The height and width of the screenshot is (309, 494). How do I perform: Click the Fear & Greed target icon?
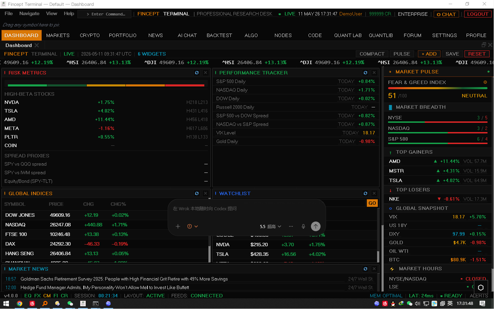(x=485, y=82)
